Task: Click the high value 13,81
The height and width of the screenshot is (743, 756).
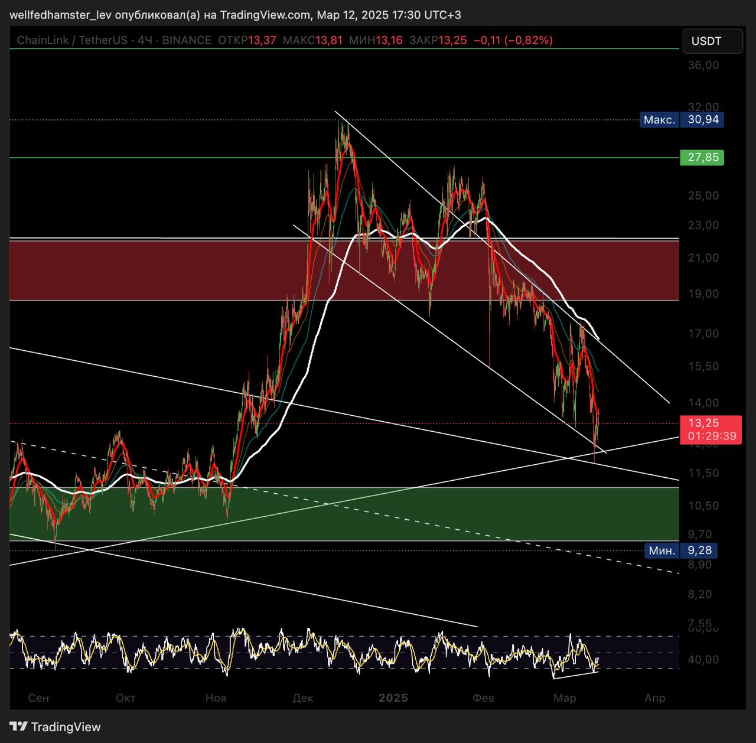Action: (x=329, y=40)
